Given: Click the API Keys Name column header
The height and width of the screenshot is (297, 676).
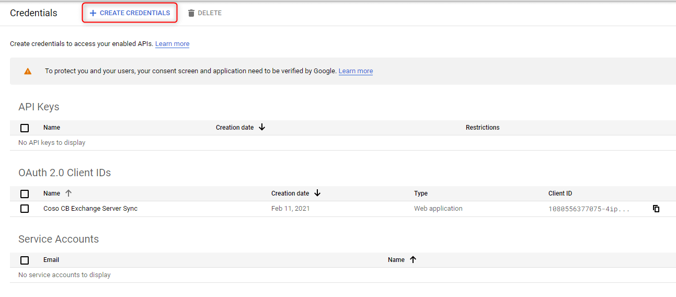Looking at the screenshot, I should click(52, 128).
